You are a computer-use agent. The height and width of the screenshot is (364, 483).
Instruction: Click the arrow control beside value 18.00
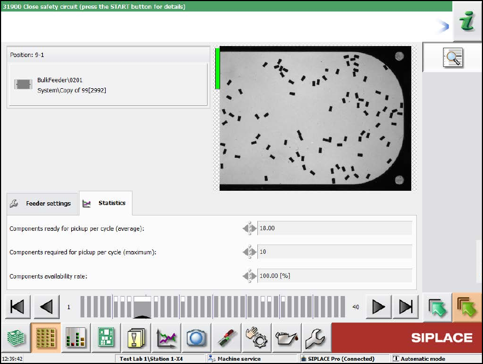250,228
